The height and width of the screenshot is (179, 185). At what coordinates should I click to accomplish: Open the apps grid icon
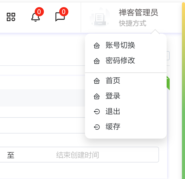pos(11,17)
